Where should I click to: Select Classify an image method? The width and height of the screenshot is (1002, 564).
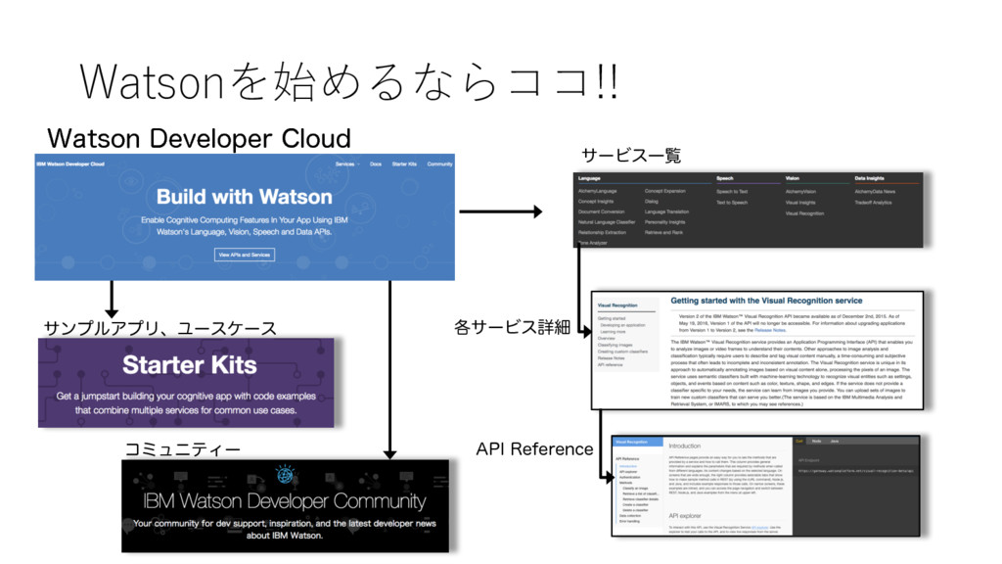[x=635, y=488]
